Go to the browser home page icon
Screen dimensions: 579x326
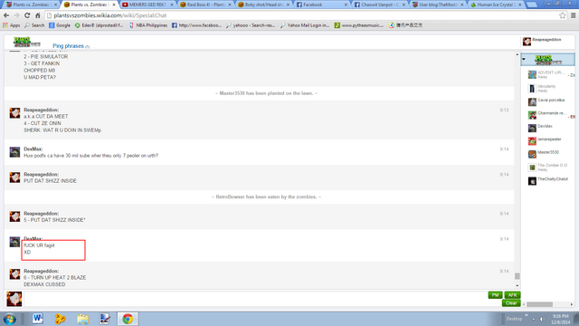[38, 15]
